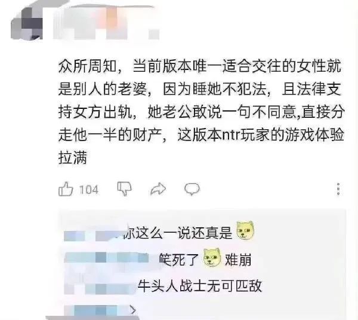Viewport: 358px width, 320px height.
Task: Expand more replies with the chevron arrow
Action: [133, 310]
